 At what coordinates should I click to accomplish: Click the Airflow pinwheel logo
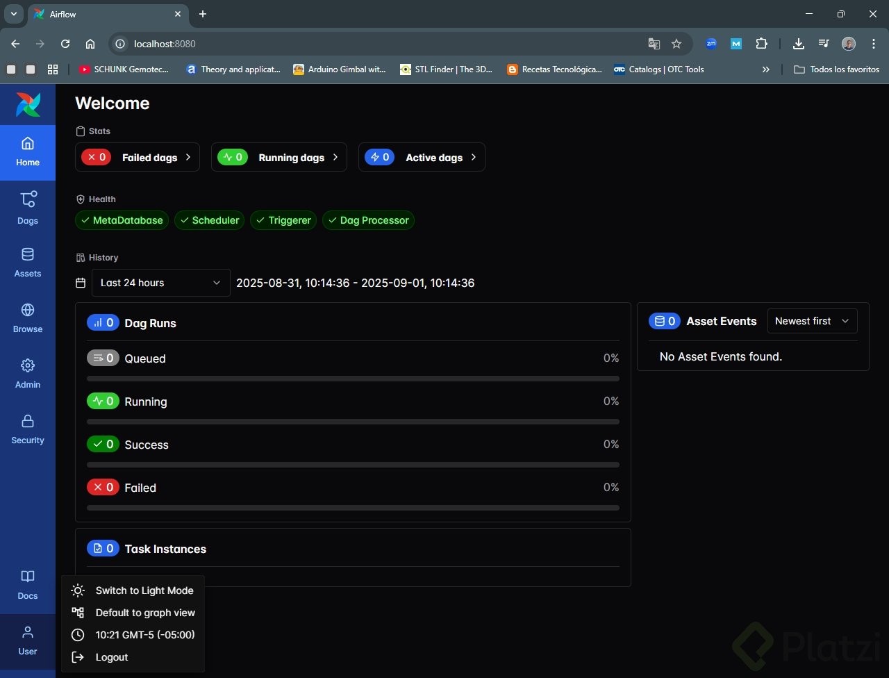28,104
